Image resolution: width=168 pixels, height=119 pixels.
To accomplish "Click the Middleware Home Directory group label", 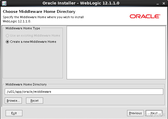I will tap(26, 84).
